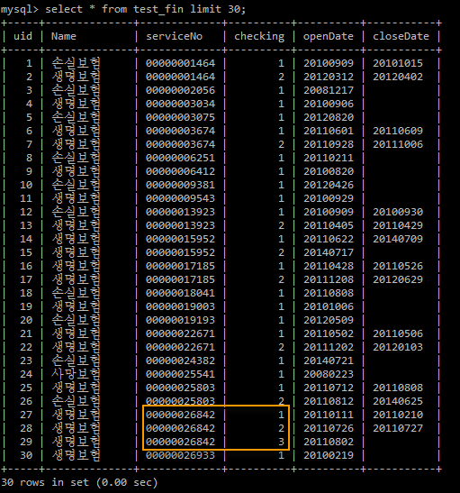Select the serviceNo column header
Viewport: 460px width, 493px height.
(x=175, y=36)
